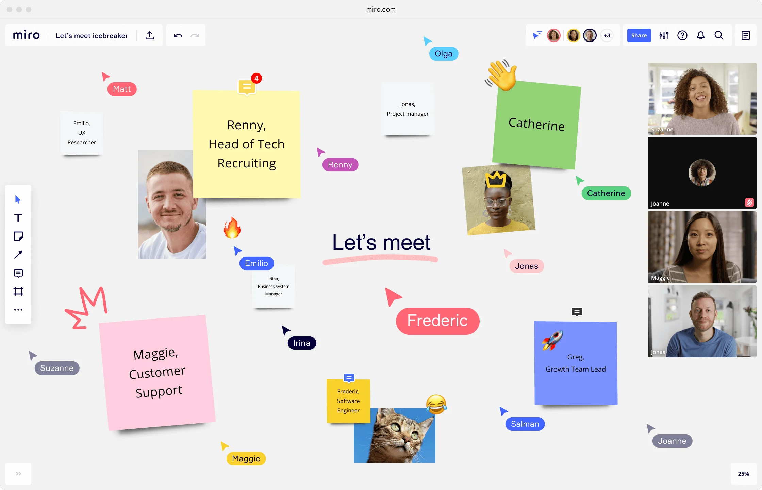Click the help question mark icon
Image resolution: width=762 pixels, height=490 pixels.
tap(683, 35)
